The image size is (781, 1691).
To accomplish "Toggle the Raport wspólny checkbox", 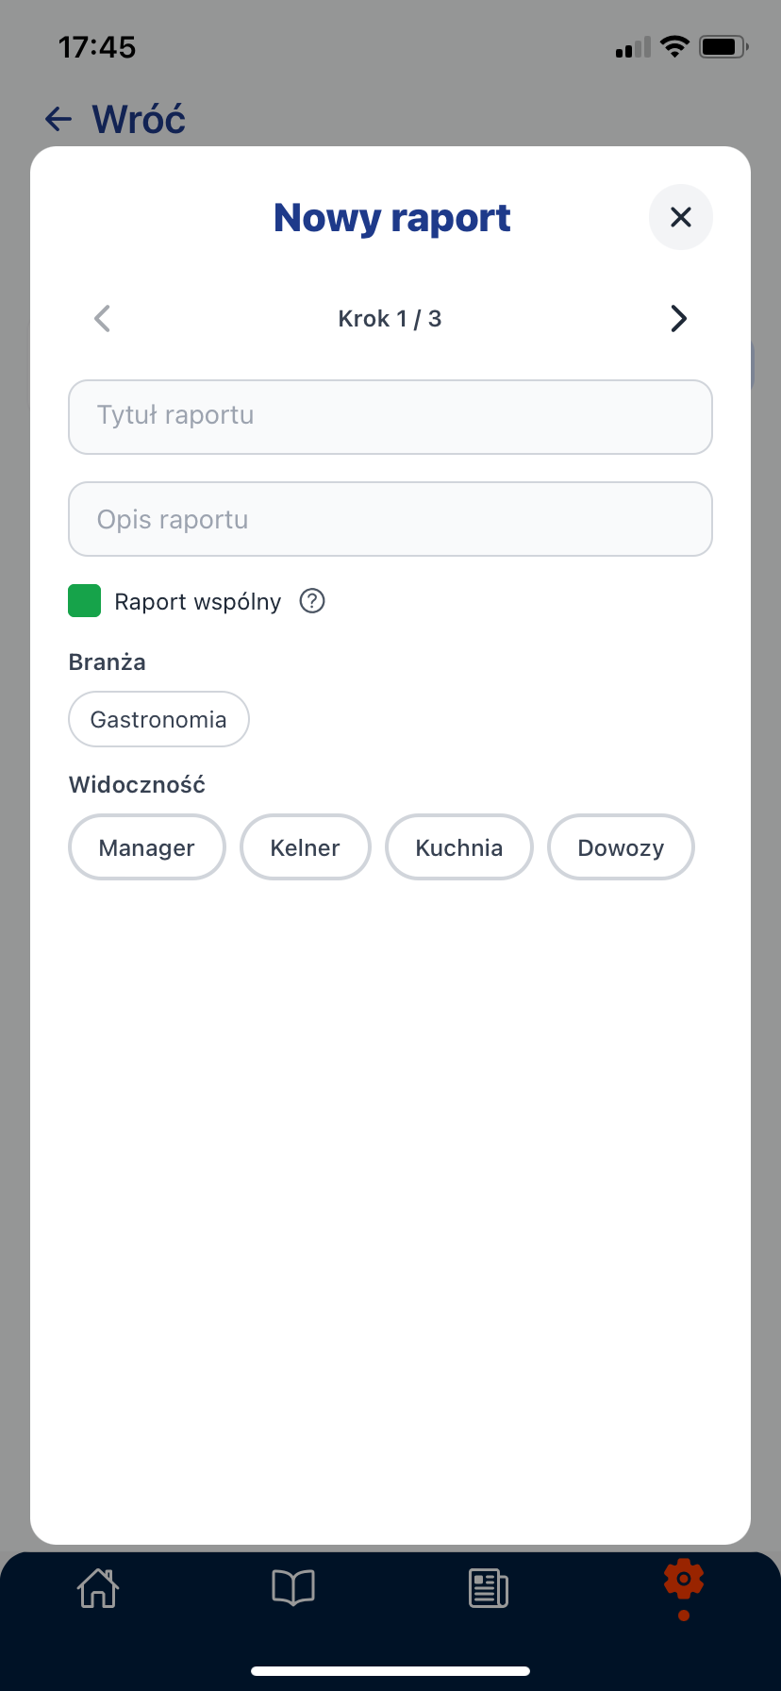I will [85, 601].
